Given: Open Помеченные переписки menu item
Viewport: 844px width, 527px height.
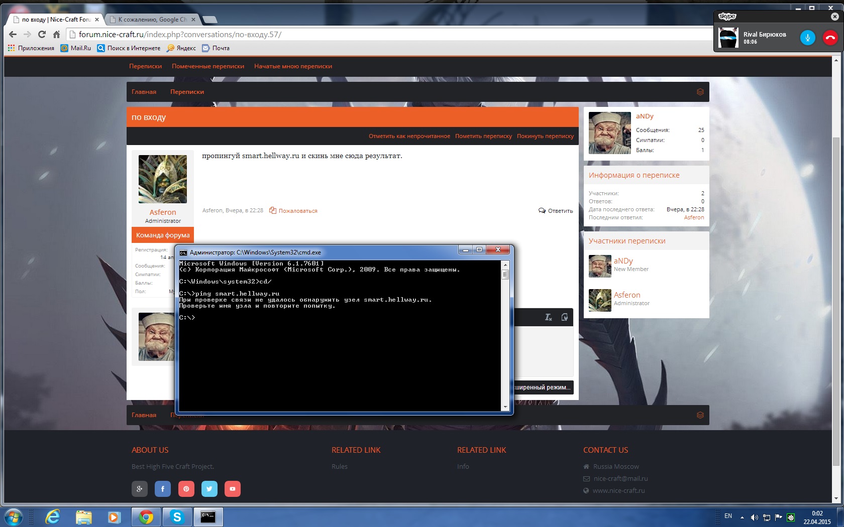Looking at the screenshot, I should click(x=208, y=66).
